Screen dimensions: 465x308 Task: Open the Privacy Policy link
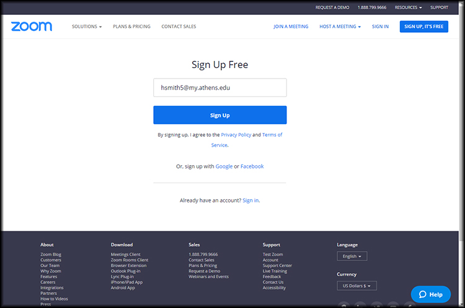tap(236, 135)
